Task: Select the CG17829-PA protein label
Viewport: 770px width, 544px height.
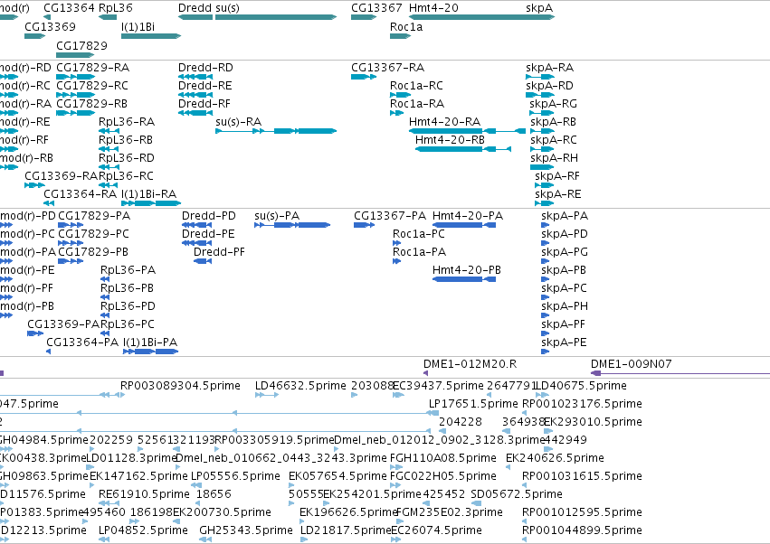Action: click(94, 216)
